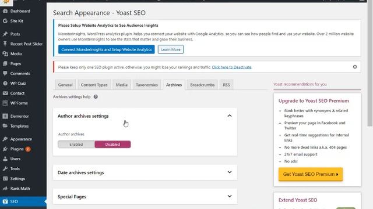Click the Recent Post Slider pin icon

click(x=5, y=44)
